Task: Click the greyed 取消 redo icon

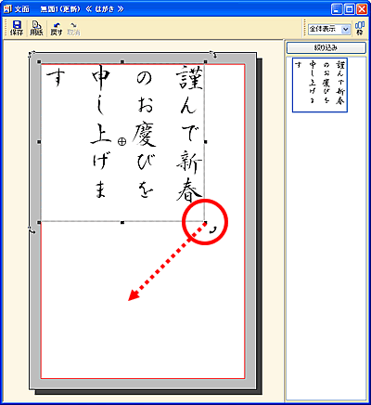Action: tap(73, 29)
